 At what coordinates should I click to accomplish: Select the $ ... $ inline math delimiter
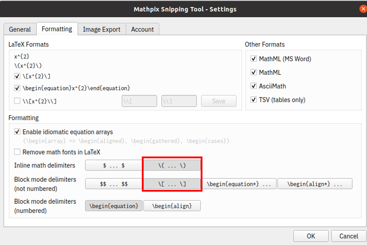click(x=114, y=165)
